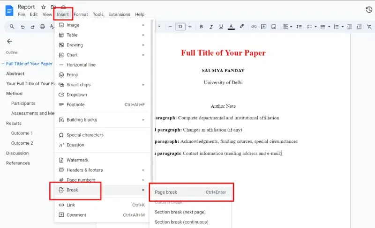Open the text color picker

click(231, 27)
